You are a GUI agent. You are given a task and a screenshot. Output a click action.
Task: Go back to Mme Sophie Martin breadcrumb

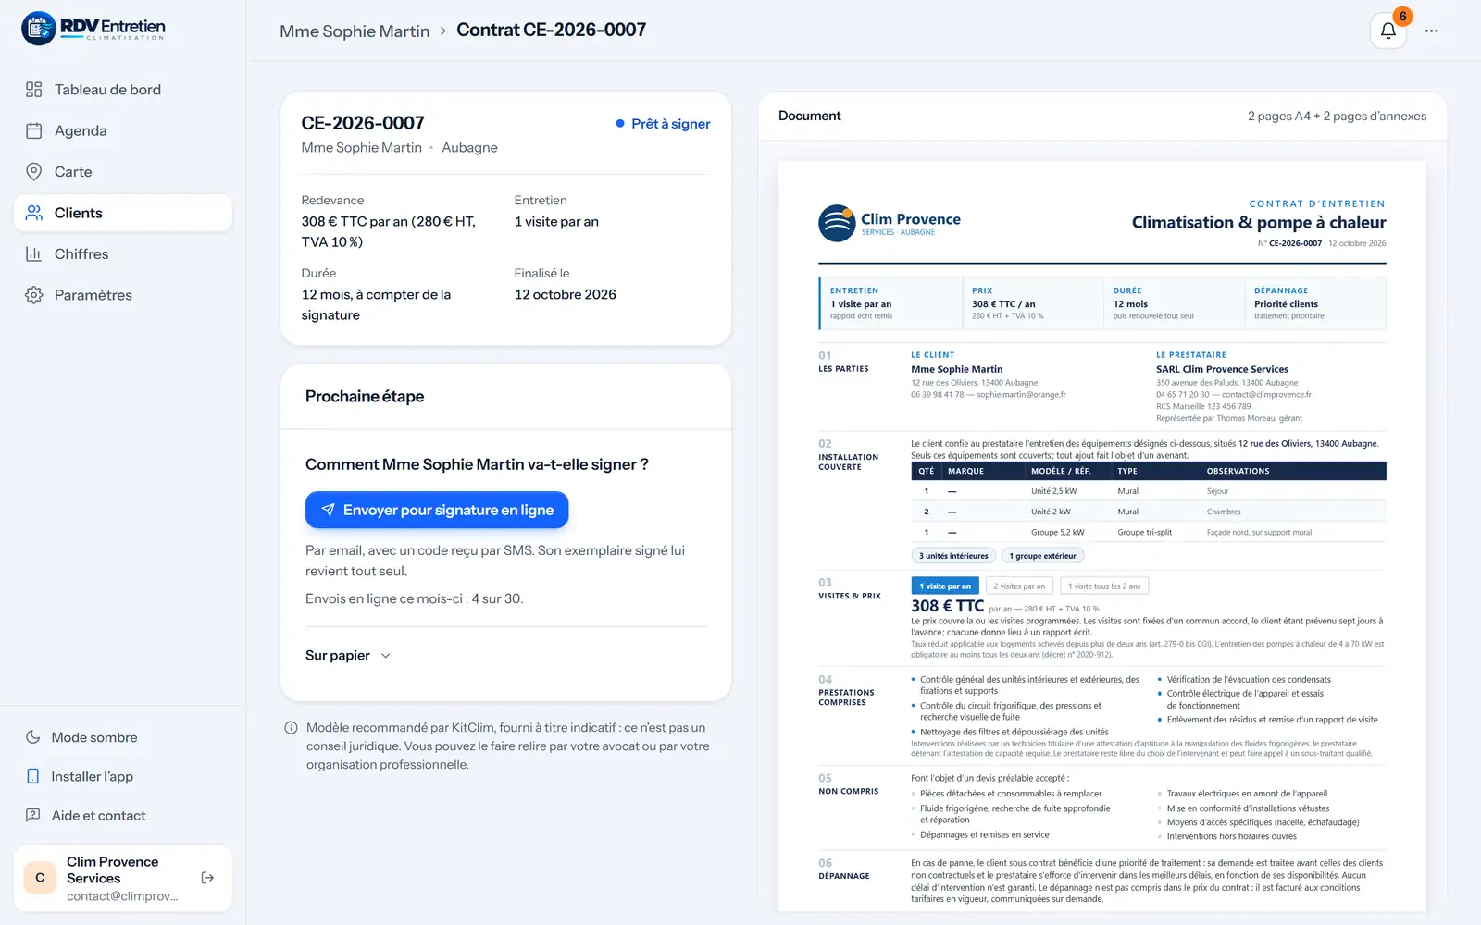point(355,31)
